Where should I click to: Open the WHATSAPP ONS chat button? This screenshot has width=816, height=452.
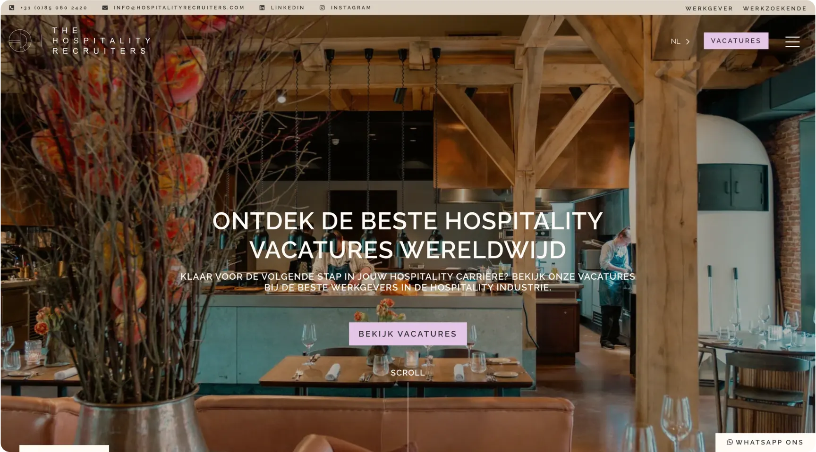[765, 442]
